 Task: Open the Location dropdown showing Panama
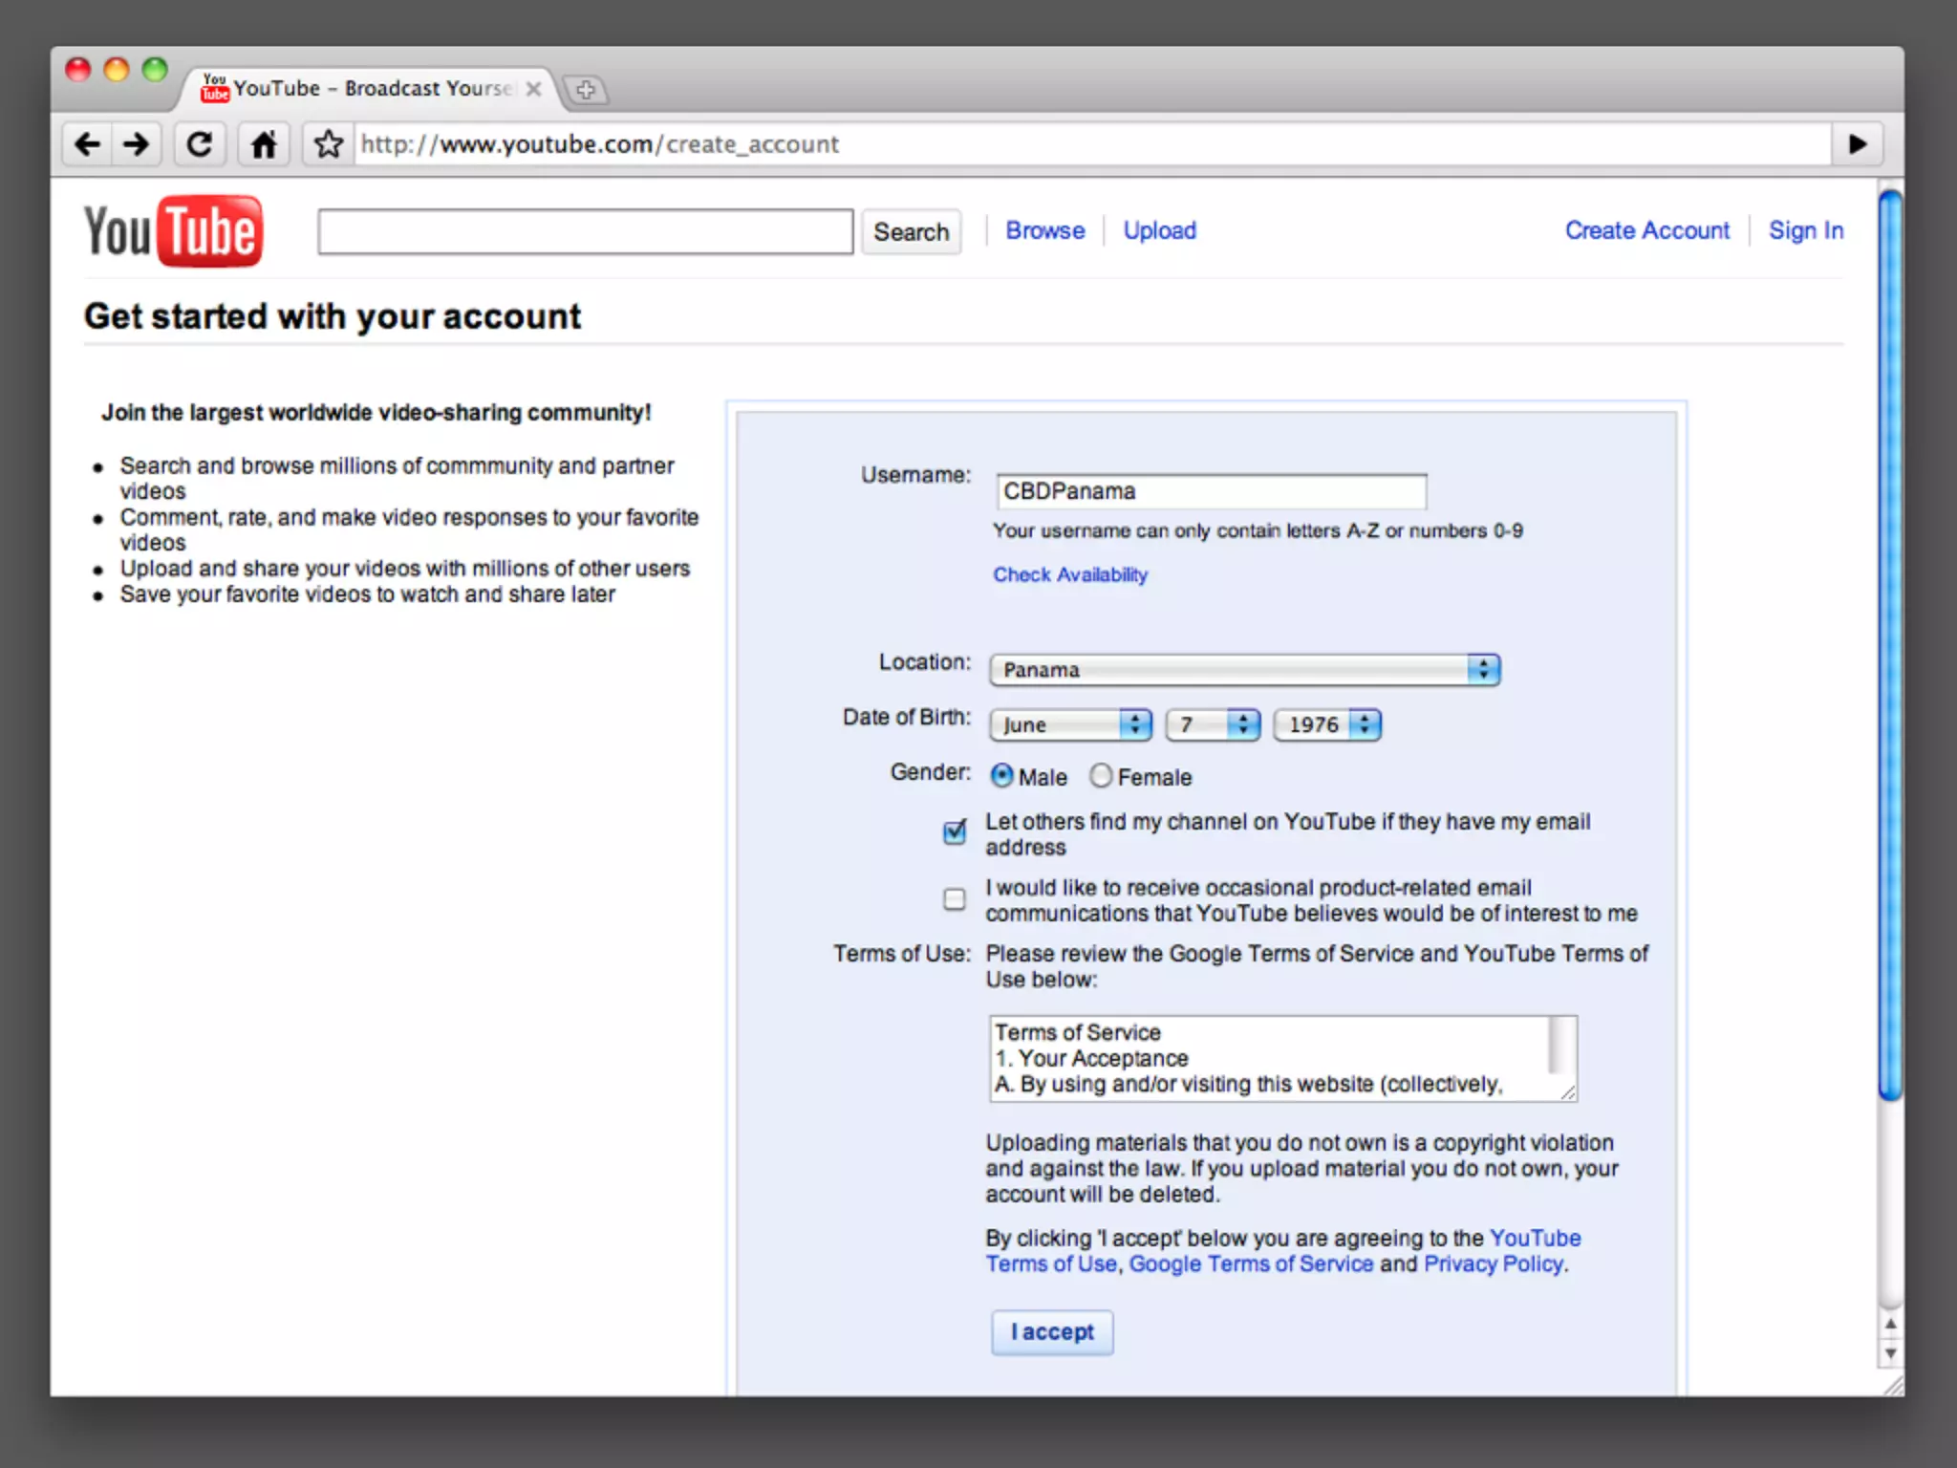(x=1244, y=670)
